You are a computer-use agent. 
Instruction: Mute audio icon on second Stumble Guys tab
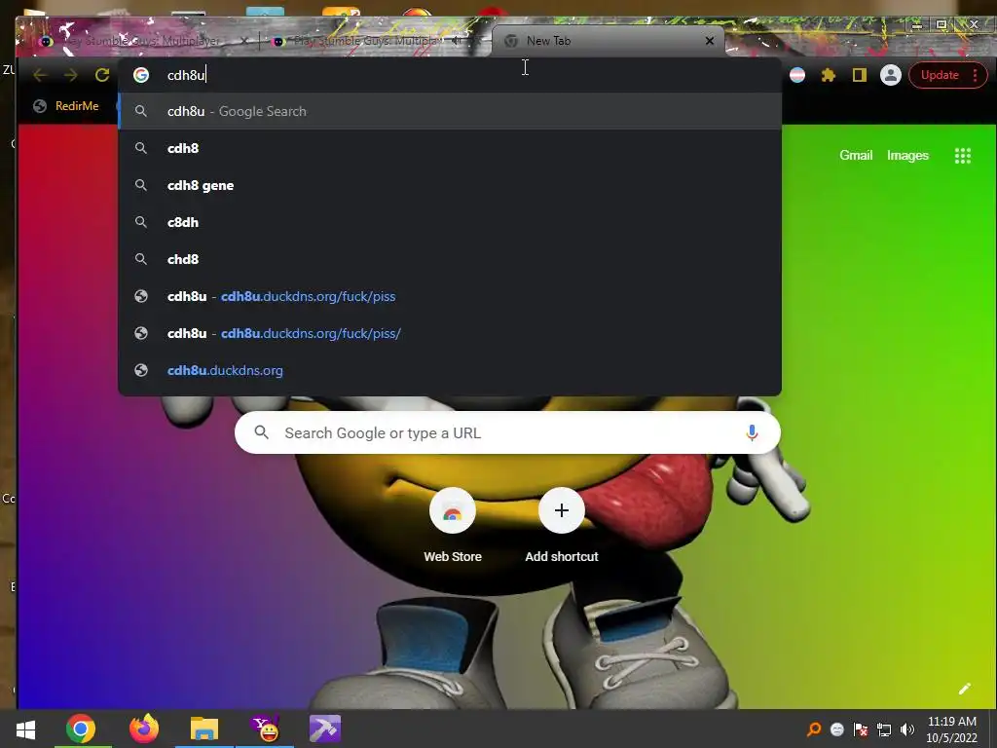pyautogui.click(x=457, y=41)
